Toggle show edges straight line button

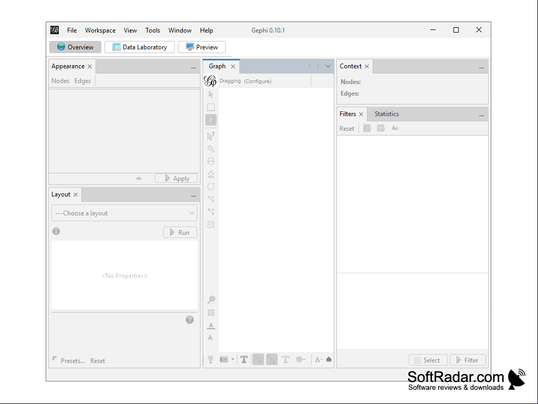pos(258,360)
